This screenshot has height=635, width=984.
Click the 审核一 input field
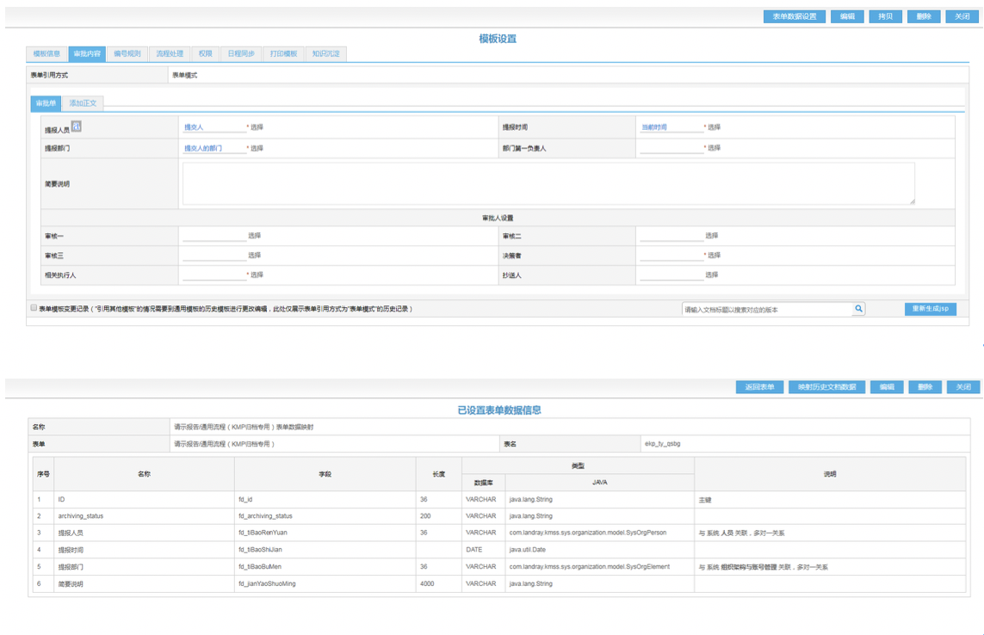coord(214,236)
